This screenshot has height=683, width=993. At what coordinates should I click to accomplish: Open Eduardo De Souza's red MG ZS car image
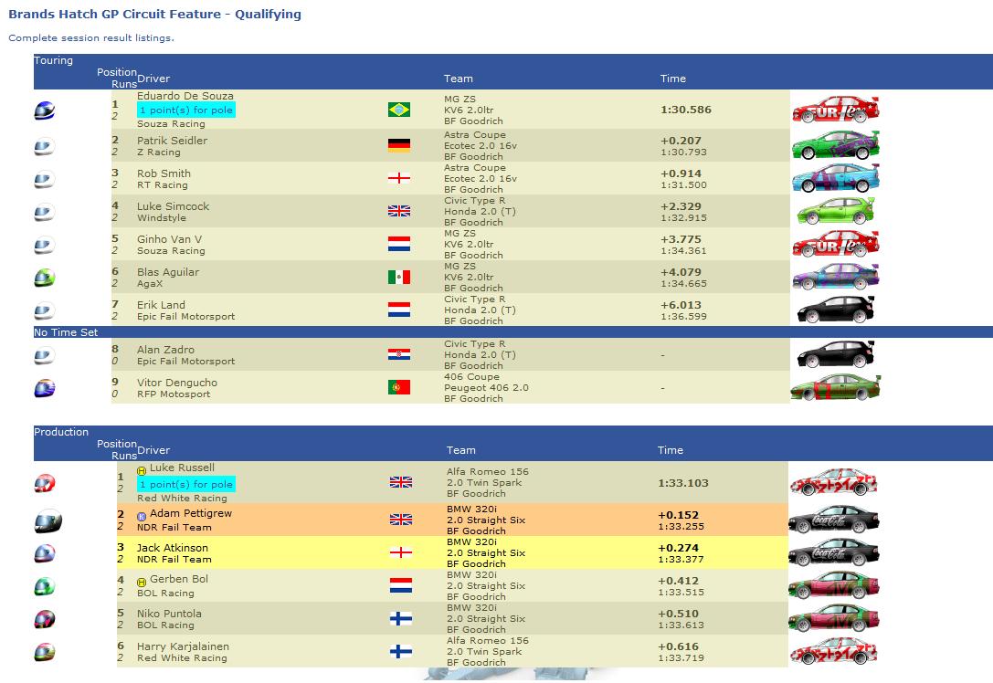tap(836, 110)
